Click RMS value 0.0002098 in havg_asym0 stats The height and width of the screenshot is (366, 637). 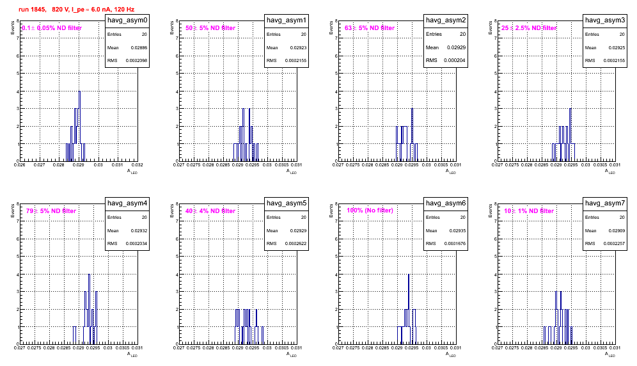point(136,61)
